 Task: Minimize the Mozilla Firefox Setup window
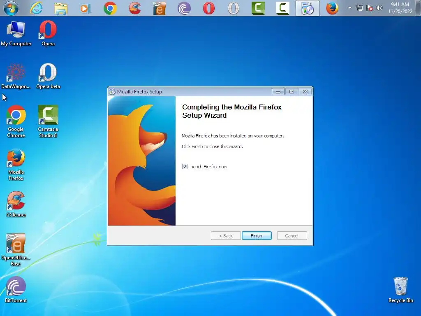point(278,92)
